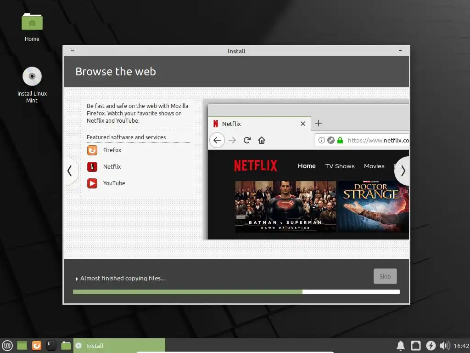
Task: Open the notifications bell in the tray
Action: (x=401, y=346)
